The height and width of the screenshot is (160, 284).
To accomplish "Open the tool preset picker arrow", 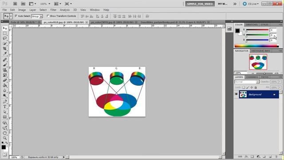I will pos(11,16).
